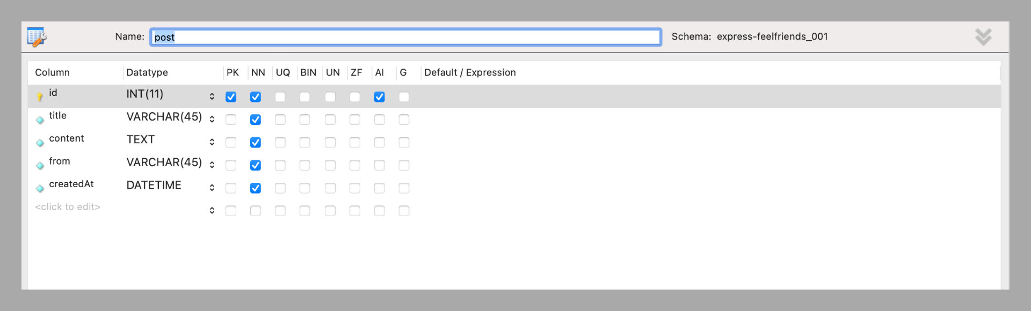The height and width of the screenshot is (311, 1031).
Task: Click the UQ column header
Action: coord(283,72)
